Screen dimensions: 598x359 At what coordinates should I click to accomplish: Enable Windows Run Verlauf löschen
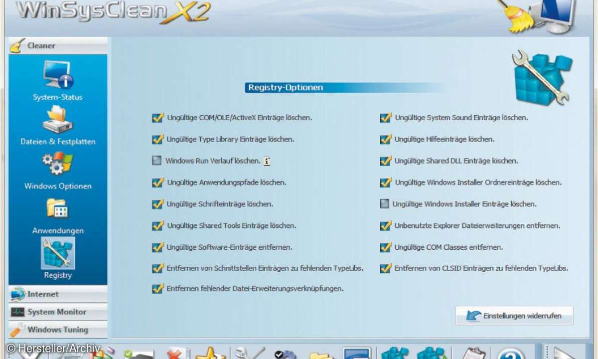(x=157, y=161)
